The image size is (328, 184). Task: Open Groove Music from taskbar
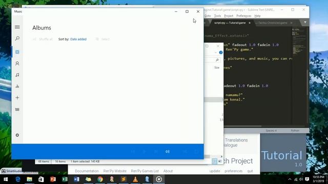159,179
